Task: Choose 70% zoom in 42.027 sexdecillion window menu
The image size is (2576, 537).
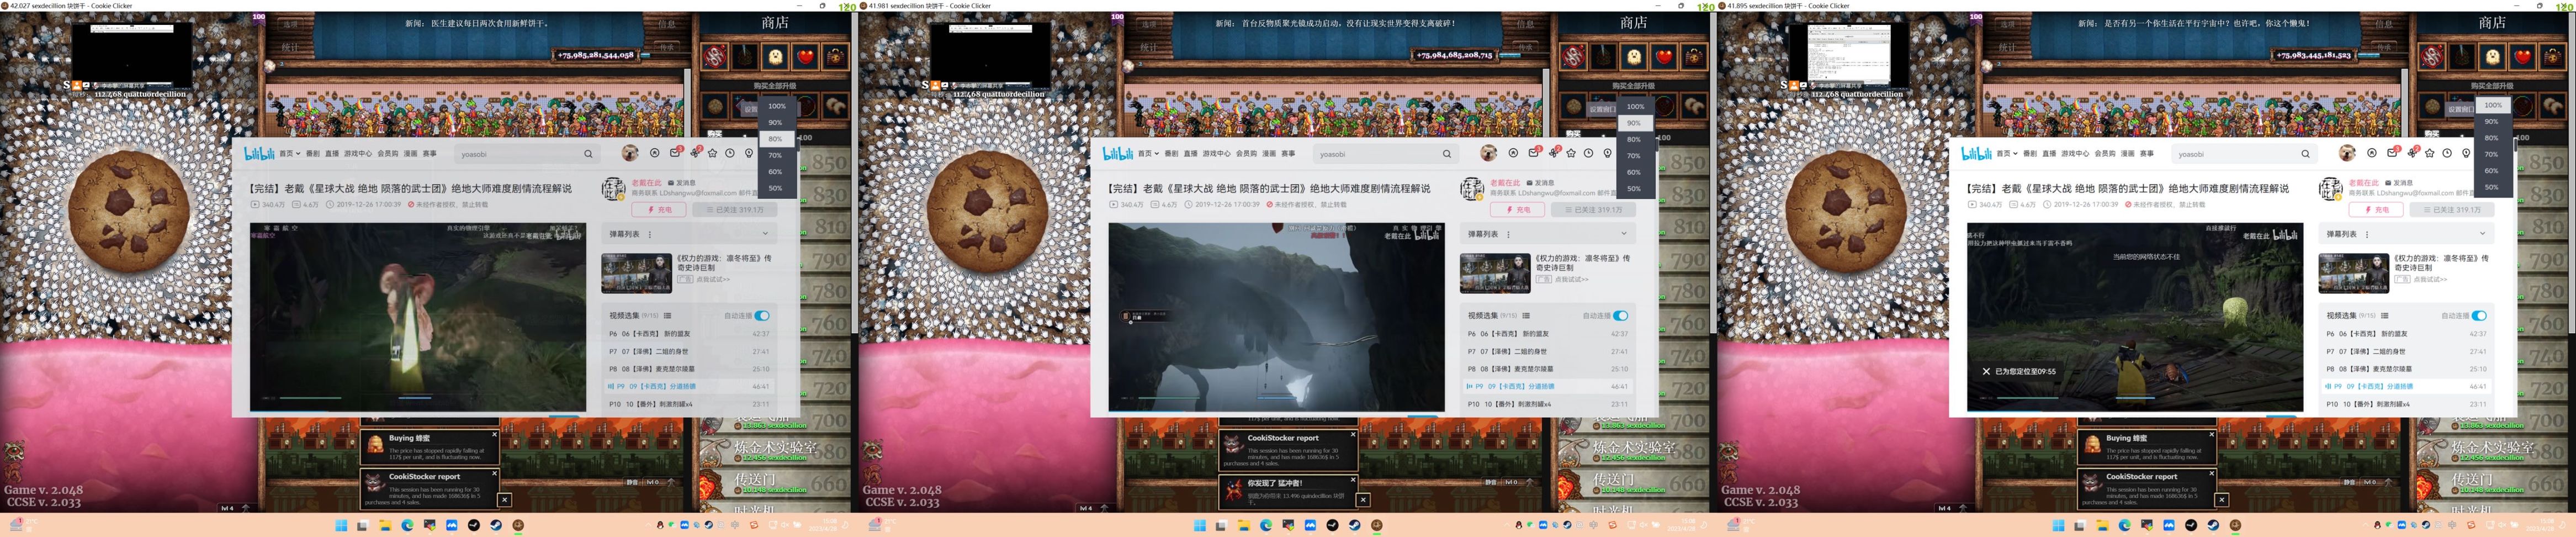Action: (x=777, y=155)
